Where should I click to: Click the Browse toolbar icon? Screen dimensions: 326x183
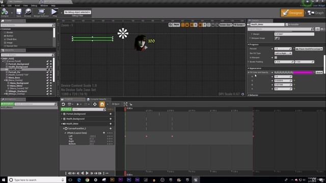[x=28, y=12]
